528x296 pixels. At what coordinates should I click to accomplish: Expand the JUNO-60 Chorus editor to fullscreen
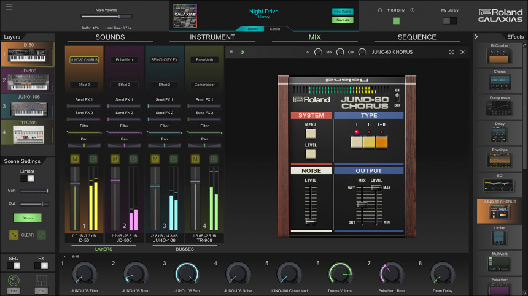pyautogui.click(x=452, y=52)
